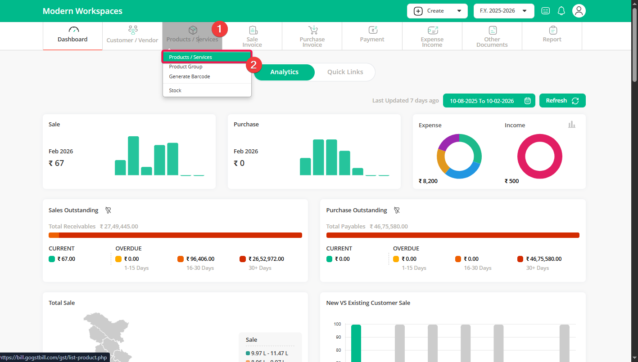Click the filter icon beside Purchase Outstanding

pos(397,210)
